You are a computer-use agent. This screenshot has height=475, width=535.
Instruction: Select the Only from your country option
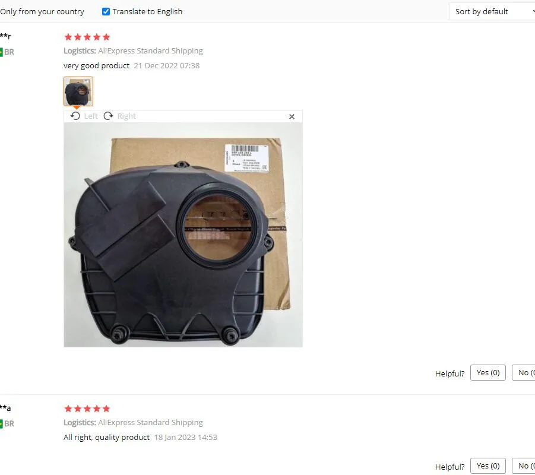(x=42, y=12)
